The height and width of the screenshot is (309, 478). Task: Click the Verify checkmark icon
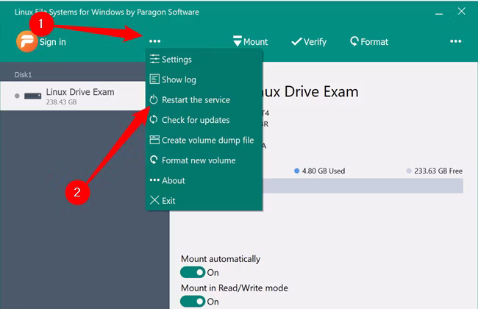click(x=296, y=41)
